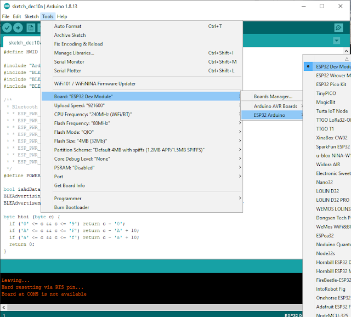Choose Auto Format from Tools menu
The image size is (351, 317).
tap(142, 26)
